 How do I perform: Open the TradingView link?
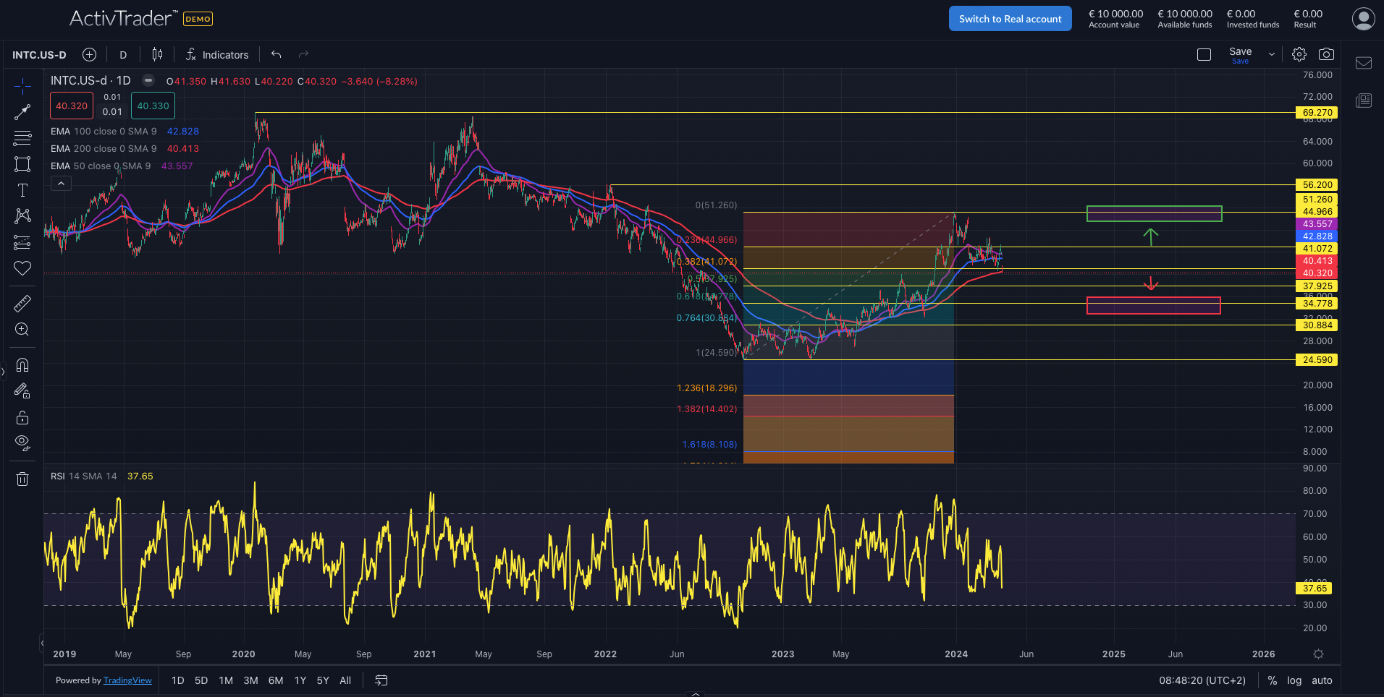point(127,680)
